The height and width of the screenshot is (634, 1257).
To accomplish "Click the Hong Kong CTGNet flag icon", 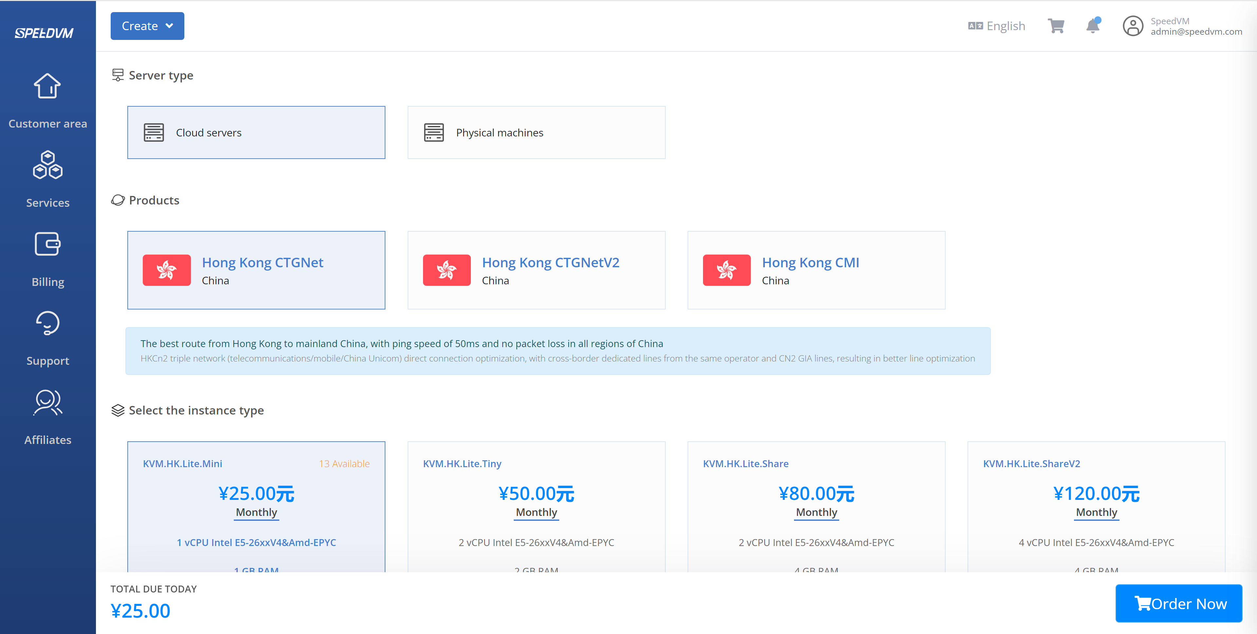I will (166, 270).
